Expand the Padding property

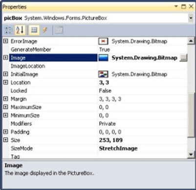[x=6, y=132]
